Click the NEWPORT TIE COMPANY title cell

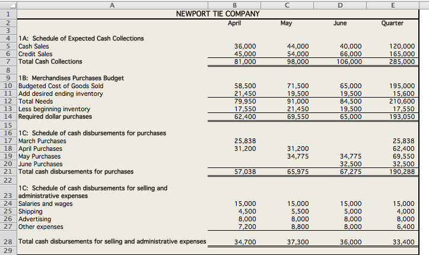[218, 14]
